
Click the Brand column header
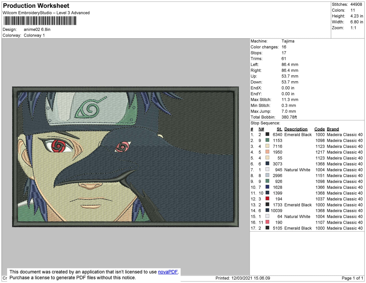[x=333, y=129]
